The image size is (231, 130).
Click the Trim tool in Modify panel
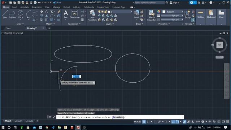click(52, 12)
